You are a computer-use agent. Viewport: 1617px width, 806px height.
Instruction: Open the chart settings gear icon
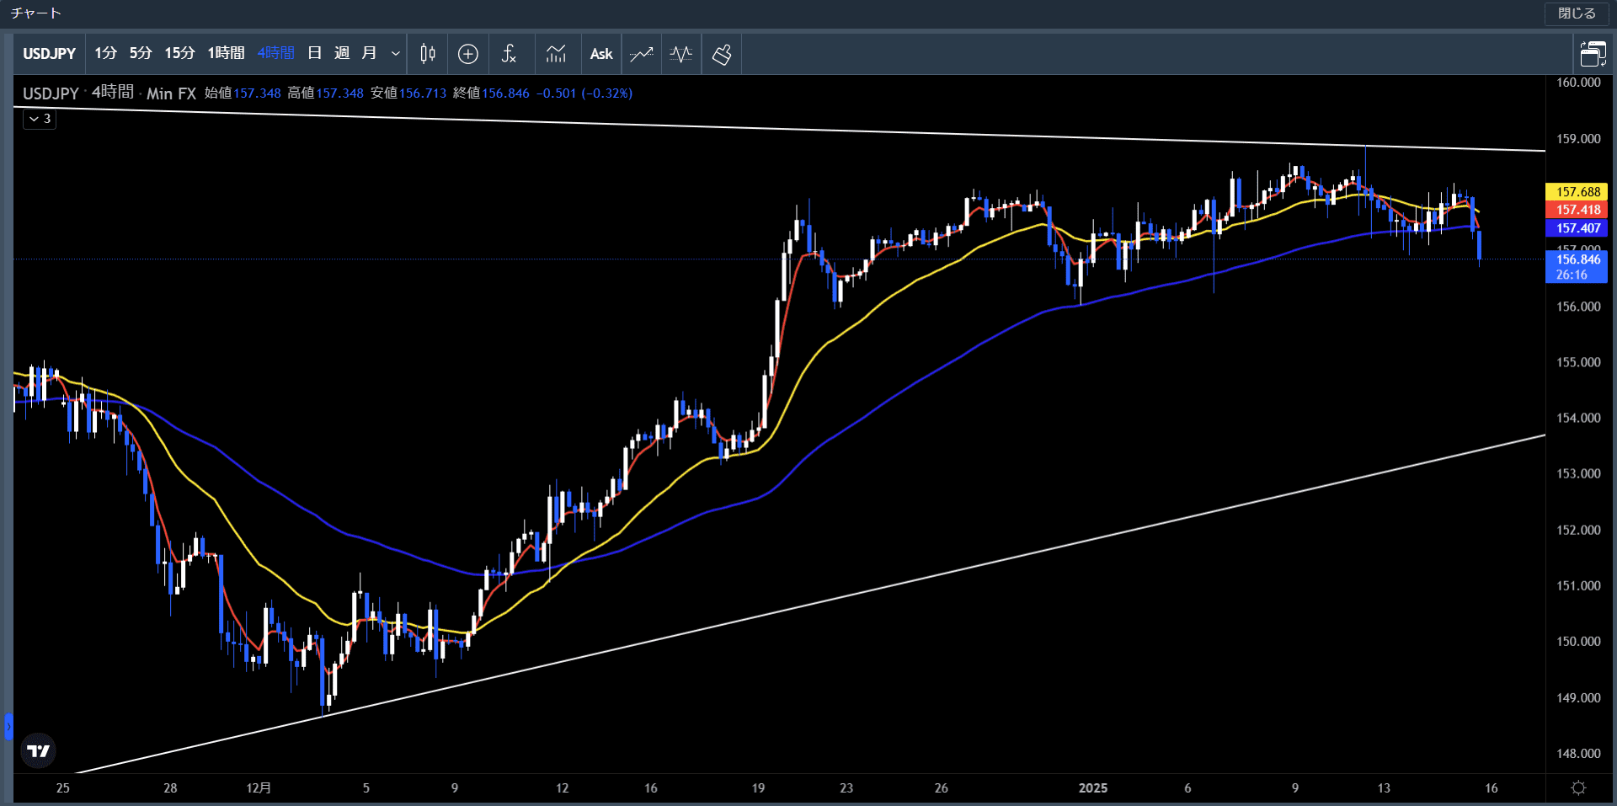tap(1579, 788)
